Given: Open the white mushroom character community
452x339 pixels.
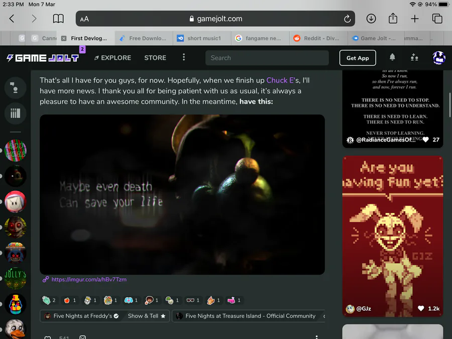Looking at the screenshot, I should (15, 201).
